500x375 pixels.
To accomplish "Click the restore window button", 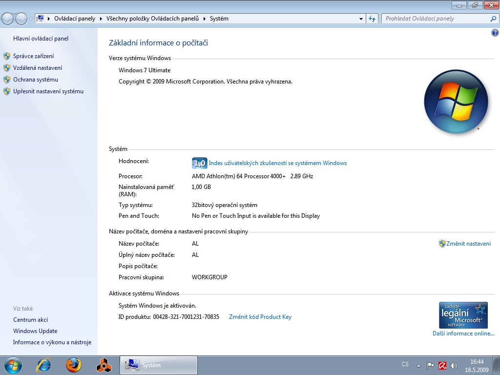I will pos(475,5).
